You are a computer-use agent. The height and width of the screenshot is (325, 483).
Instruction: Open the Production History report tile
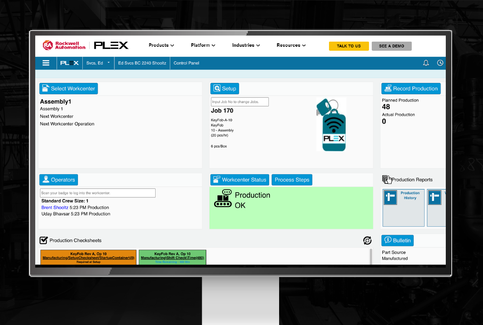click(404, 208)
